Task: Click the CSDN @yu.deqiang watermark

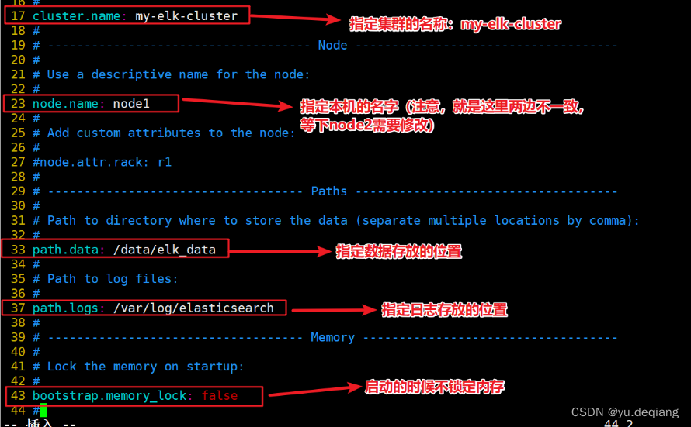Action: tap(625, 412)
